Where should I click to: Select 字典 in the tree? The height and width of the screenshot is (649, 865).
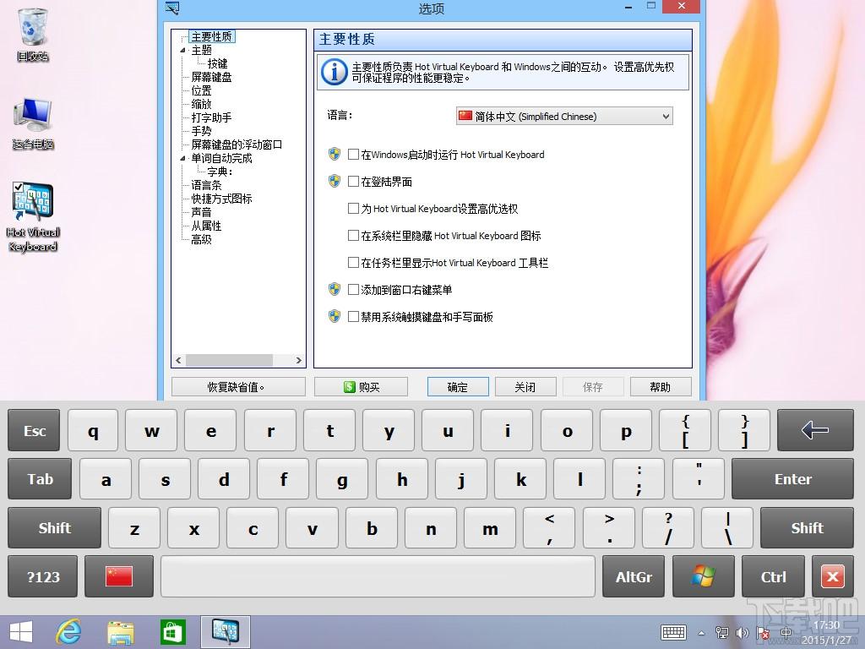coord(220,172)
